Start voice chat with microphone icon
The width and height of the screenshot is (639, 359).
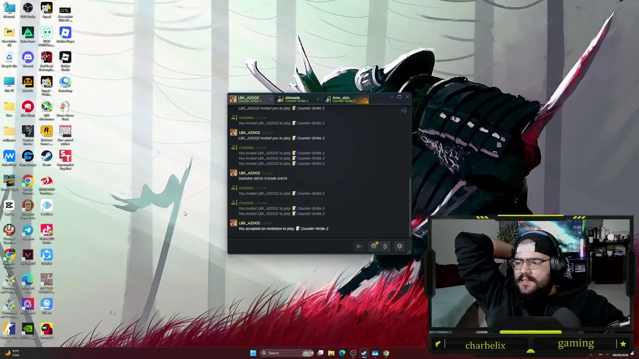click(399, 246)
